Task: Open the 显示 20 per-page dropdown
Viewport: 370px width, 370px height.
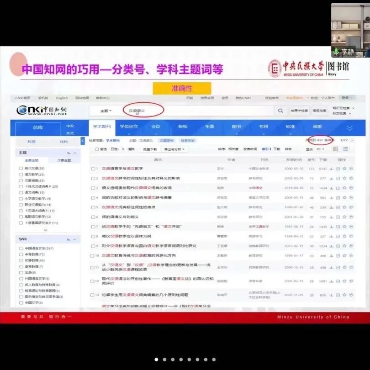Action: coord(321,149)
